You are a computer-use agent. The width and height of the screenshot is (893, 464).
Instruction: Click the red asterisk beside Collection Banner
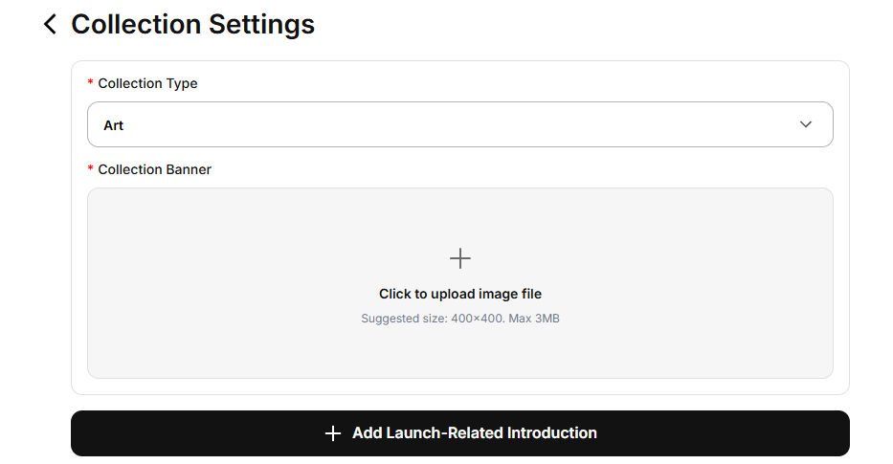click(x=91, y=170)
